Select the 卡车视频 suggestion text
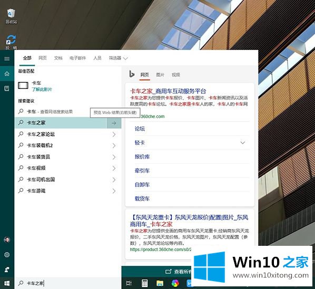 36,168
